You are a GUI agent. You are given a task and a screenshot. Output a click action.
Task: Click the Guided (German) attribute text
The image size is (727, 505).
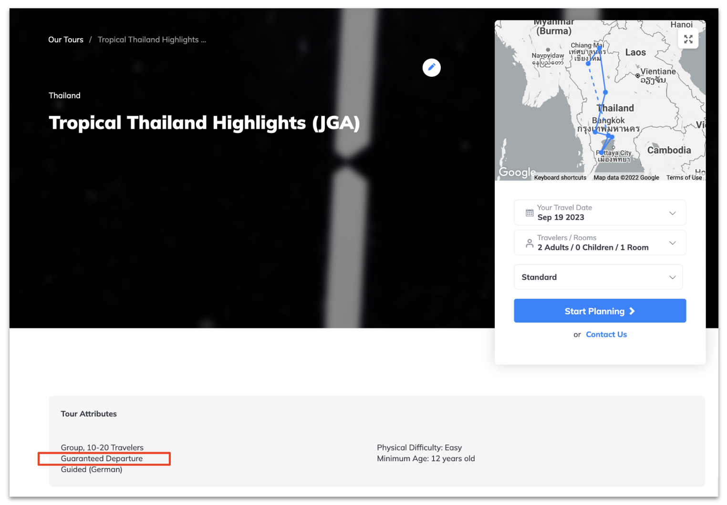[92, 469]
